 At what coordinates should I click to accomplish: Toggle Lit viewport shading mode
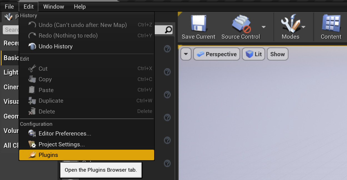point(253,54)
